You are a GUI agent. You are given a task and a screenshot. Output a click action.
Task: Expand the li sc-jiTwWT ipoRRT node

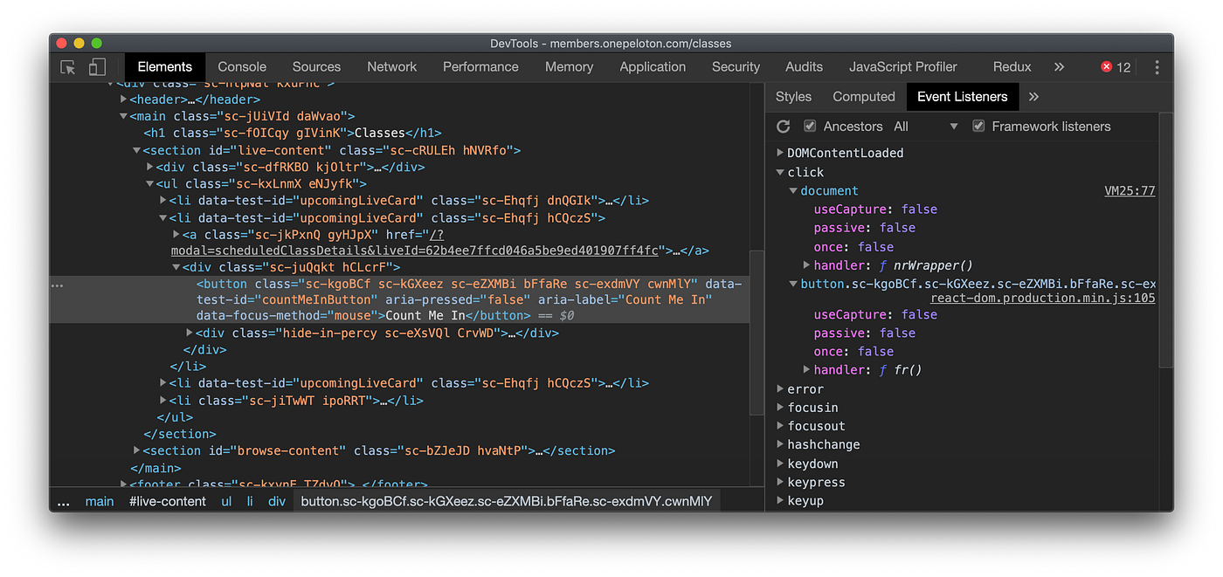click(x=163, y=401)
